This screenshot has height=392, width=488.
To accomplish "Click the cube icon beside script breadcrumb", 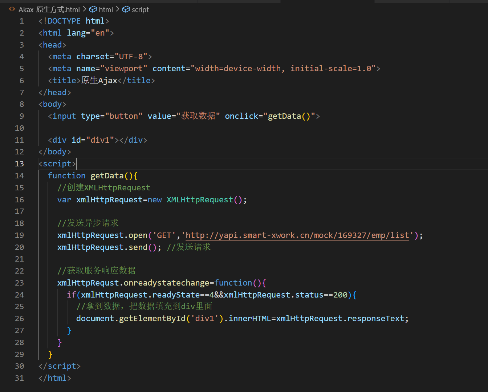I will 126,9.
